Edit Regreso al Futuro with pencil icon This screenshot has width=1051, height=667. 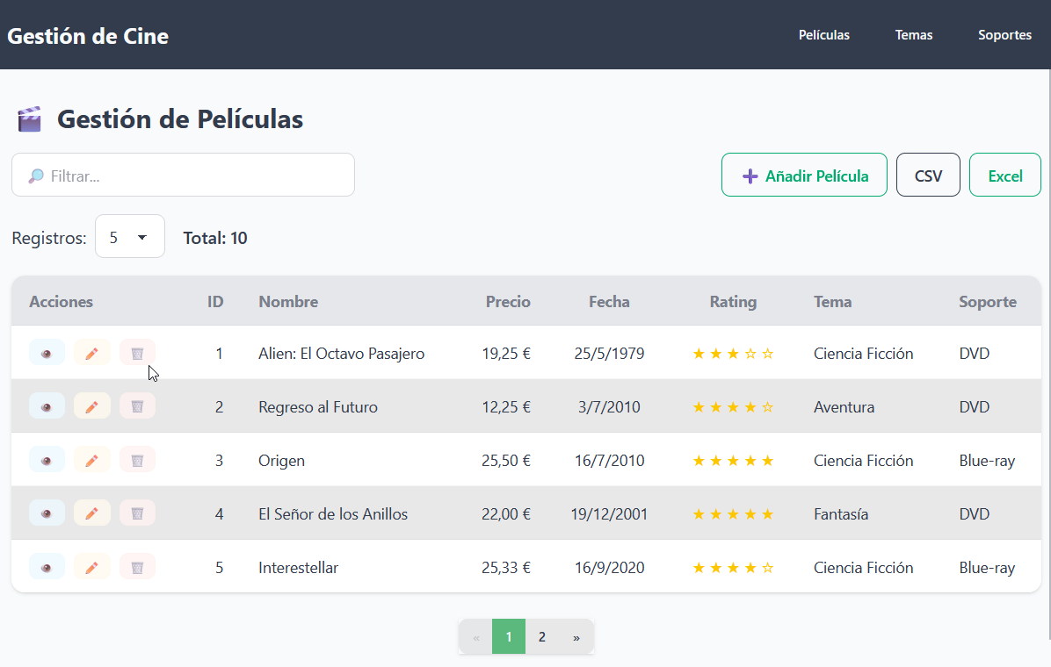pyautogui.click(x=91, y=406)
